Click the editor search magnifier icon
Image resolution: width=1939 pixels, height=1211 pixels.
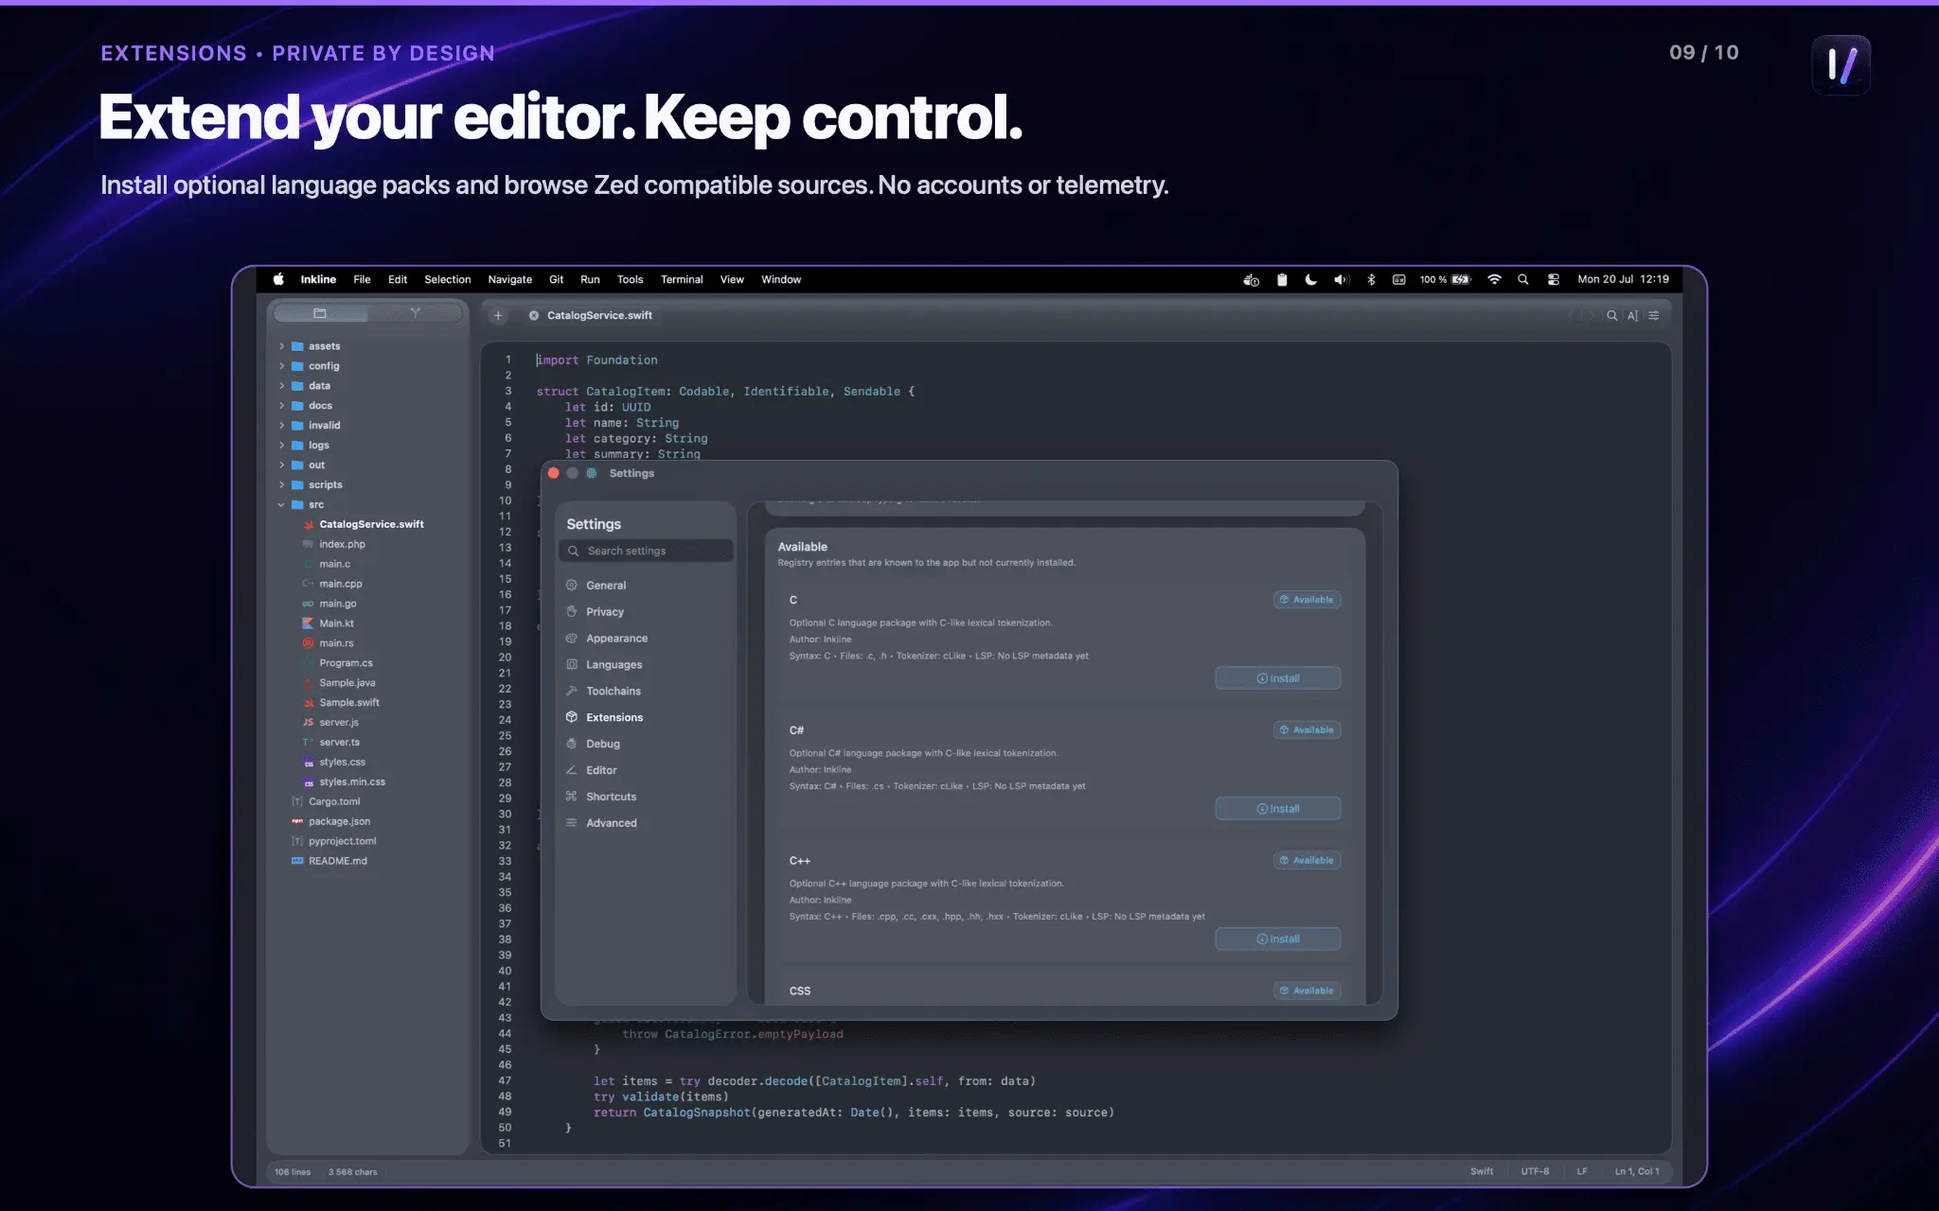[x=1611, y=316]
